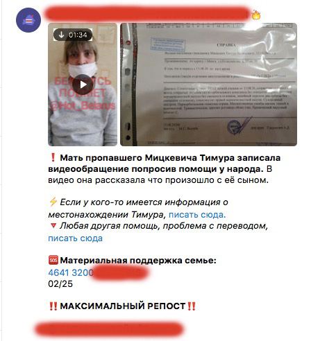311x341 pixels.
Task: Click the download arrow on the video badge
Action: (x=61, y=35)
